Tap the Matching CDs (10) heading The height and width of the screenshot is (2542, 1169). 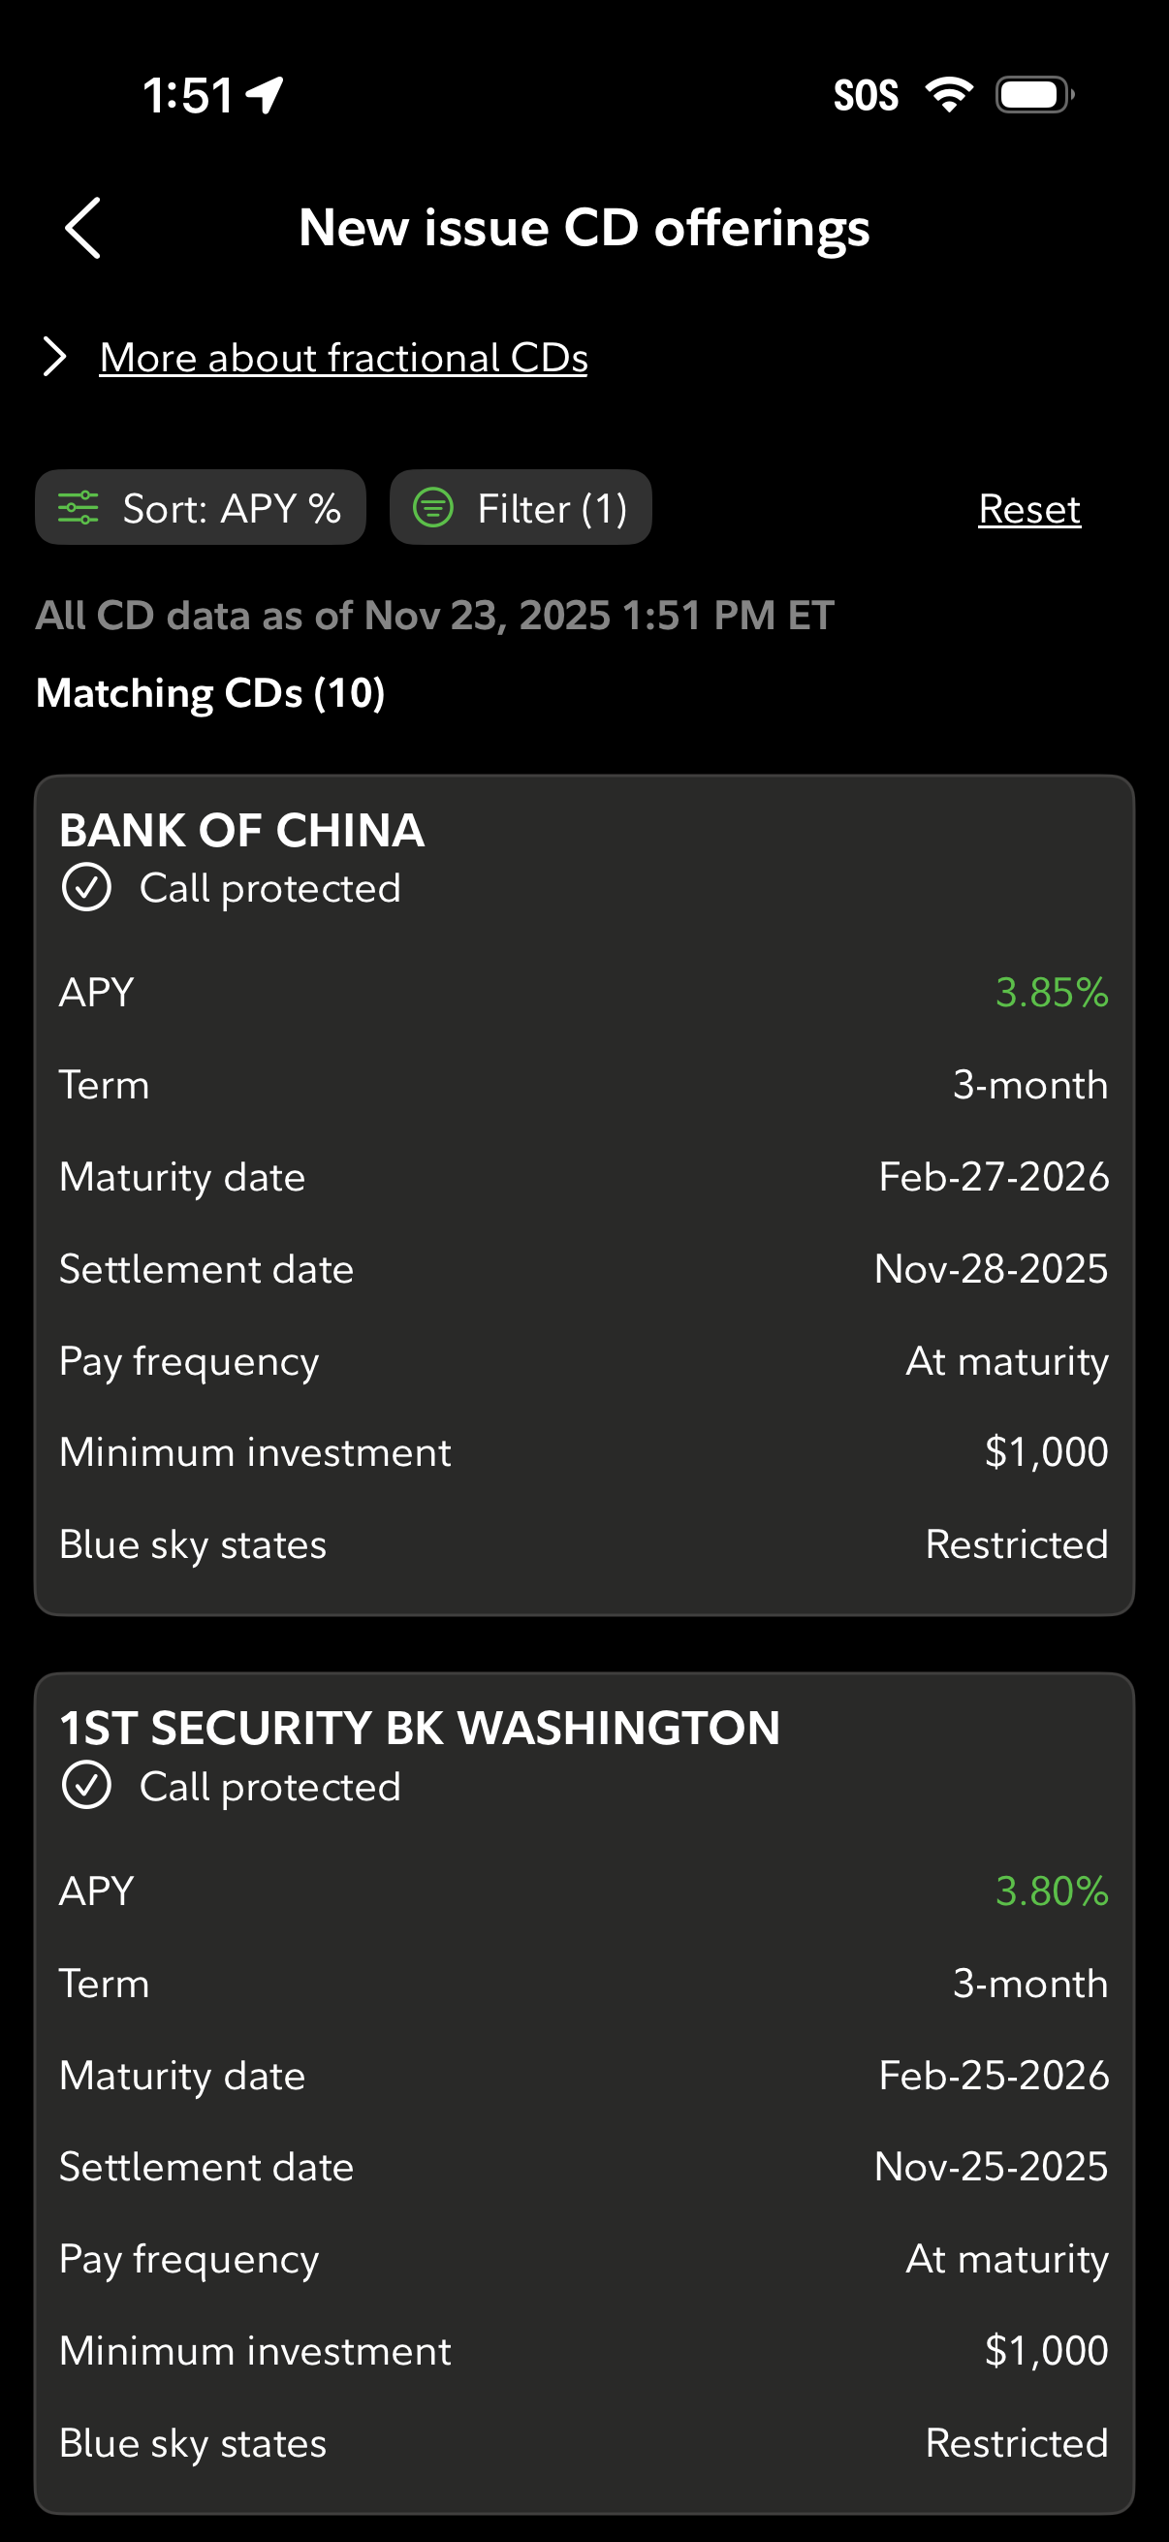pos(210,693)
